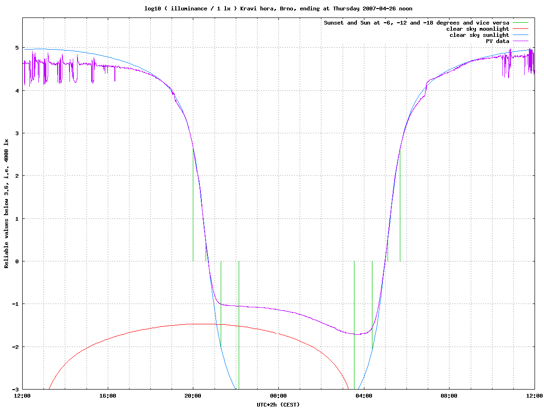Select the 'clear sky sunlight' legend label
The height and width of the screenshot is (408, 544).
[479, 35]
